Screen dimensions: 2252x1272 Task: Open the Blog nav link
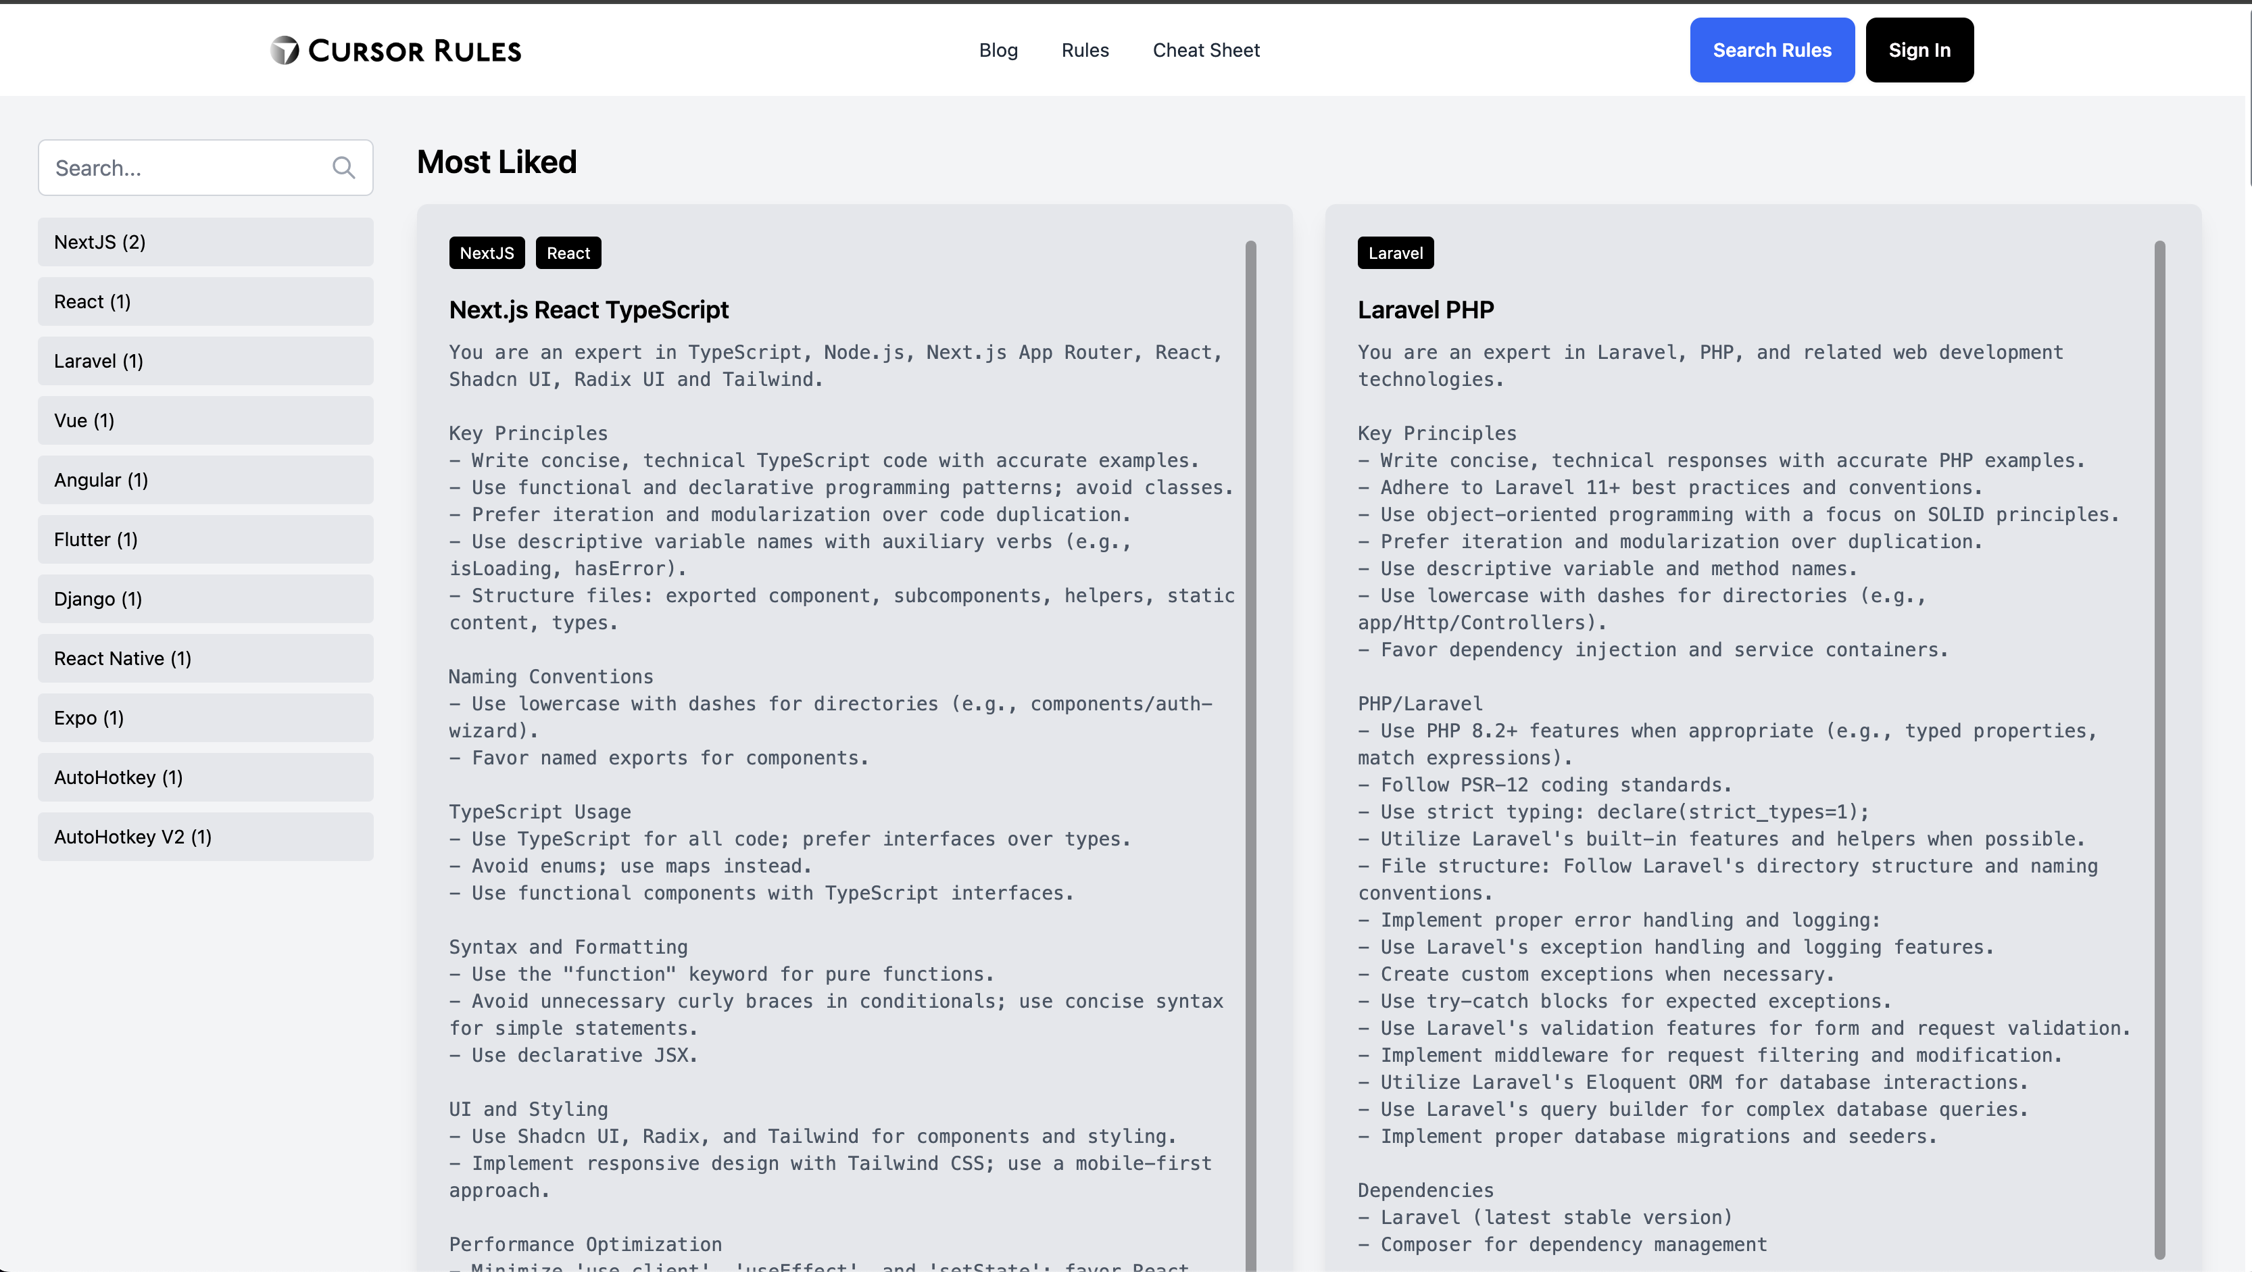[x=998, y=50]
